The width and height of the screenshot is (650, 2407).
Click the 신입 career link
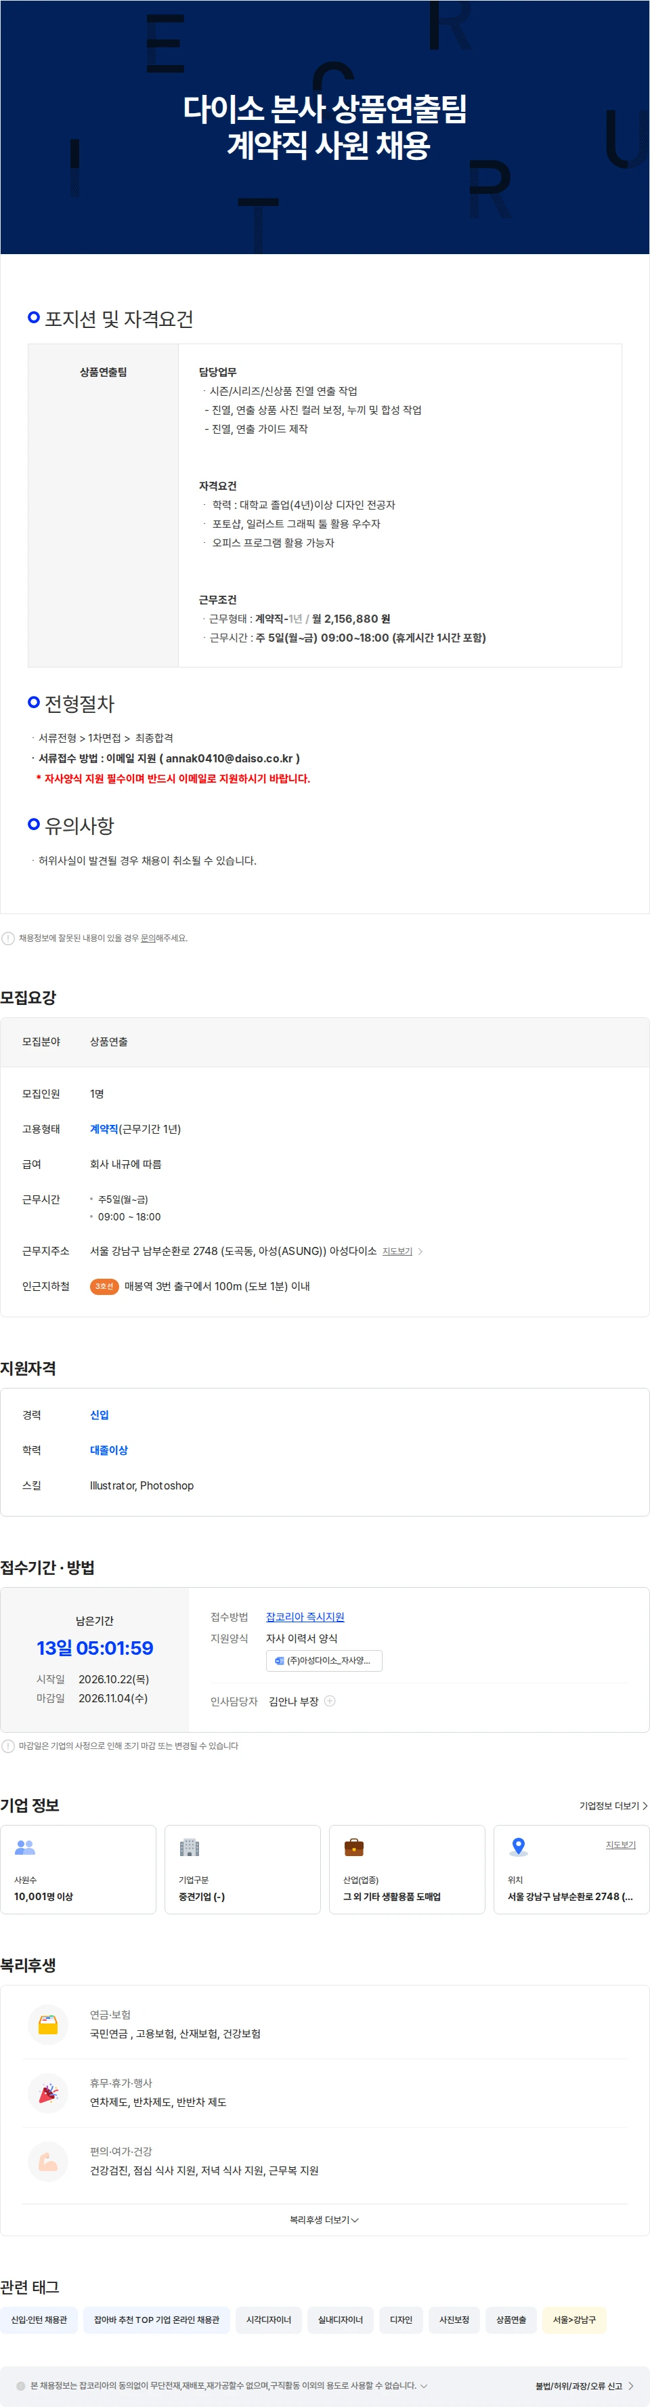(99, 1415)
